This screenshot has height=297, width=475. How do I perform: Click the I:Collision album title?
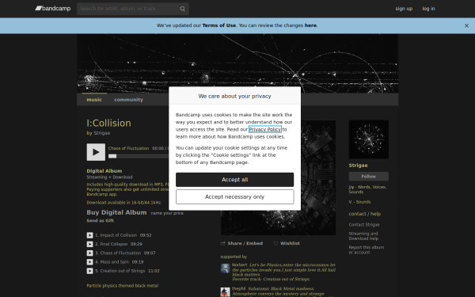tap(108, 124)
